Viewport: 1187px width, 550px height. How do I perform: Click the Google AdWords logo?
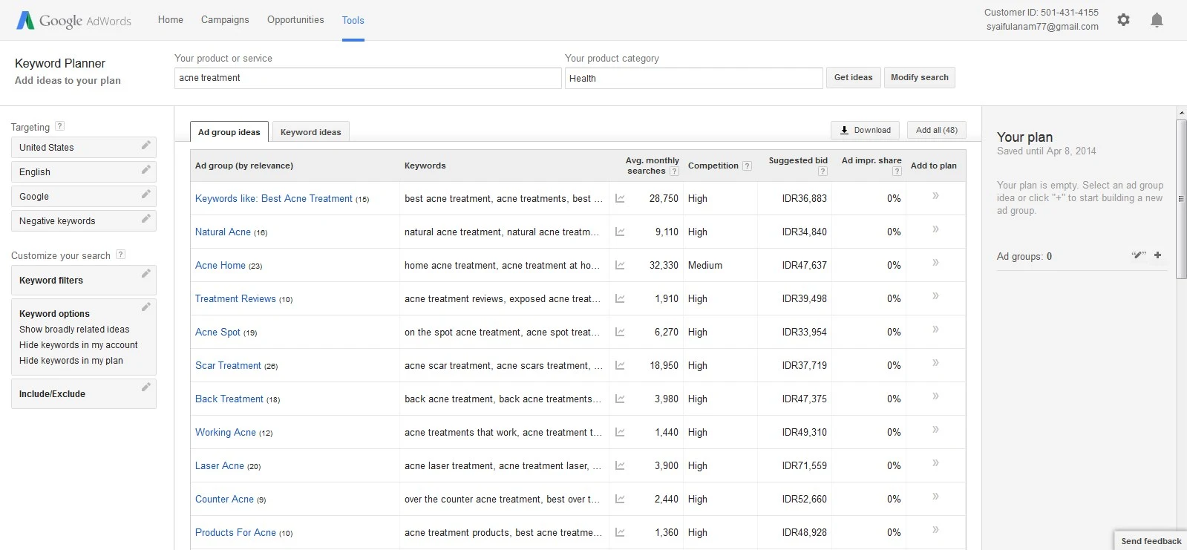pos(73,21)
